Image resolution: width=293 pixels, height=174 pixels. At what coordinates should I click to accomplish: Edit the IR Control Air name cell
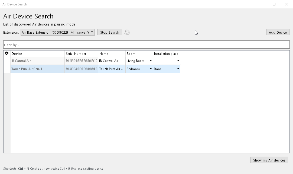[112, 61]
